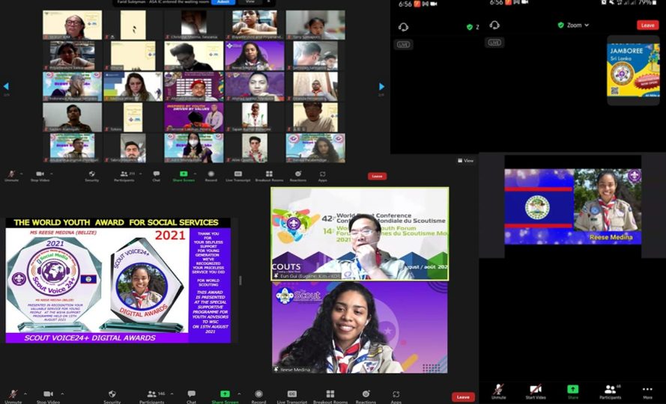This screenshot has height=404, width=666.
Task: Open share options arrow in upper gallery toolbar
Action: pos(195,174)
